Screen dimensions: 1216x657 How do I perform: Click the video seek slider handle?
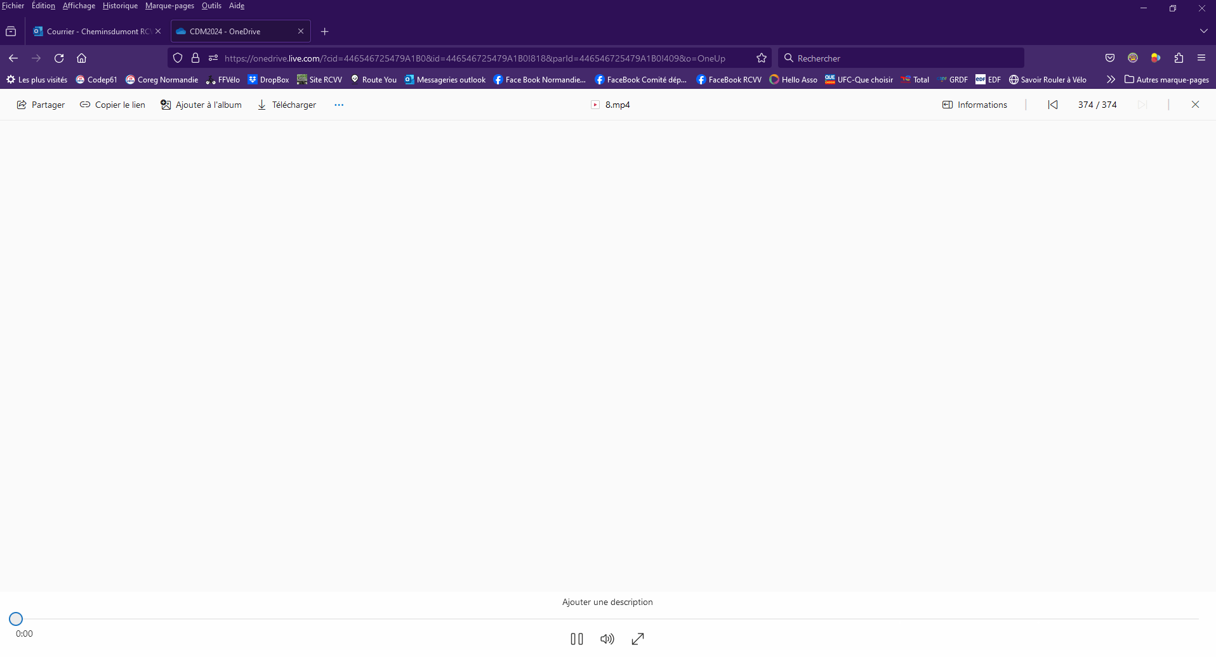(16, 619)
